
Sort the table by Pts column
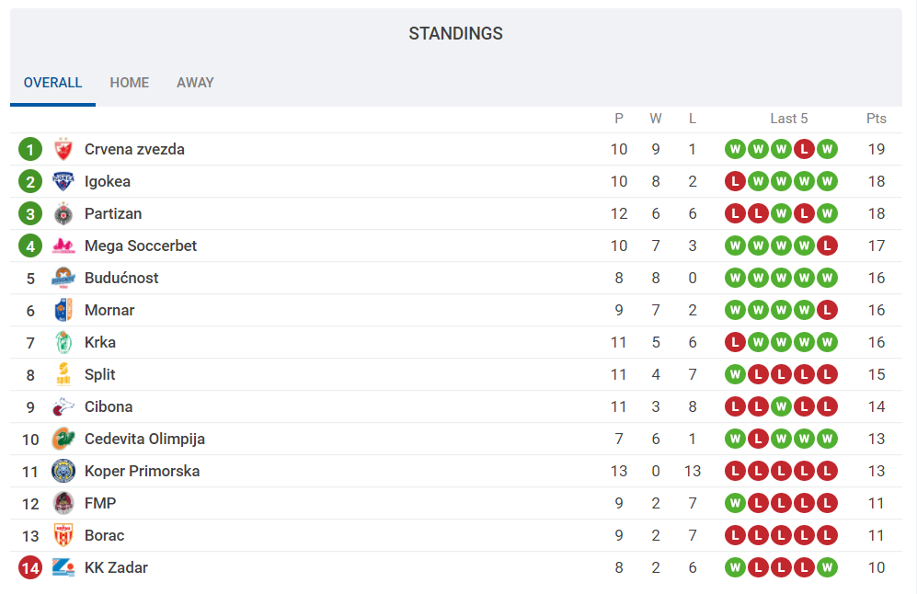pos(876,118)
